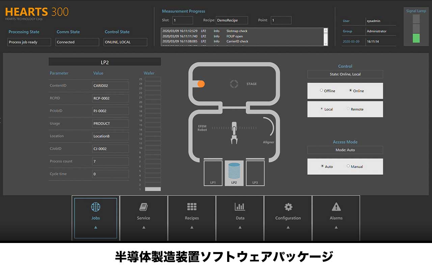Expand the arrow under Recipes
This screenshot has width=432, height=270.
(x=192, y=227)
